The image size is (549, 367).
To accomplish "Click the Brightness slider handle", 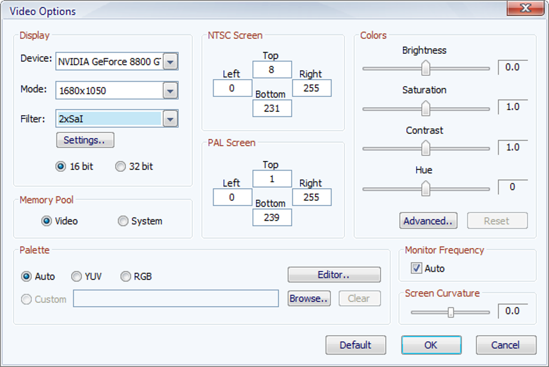I will 425,68.
